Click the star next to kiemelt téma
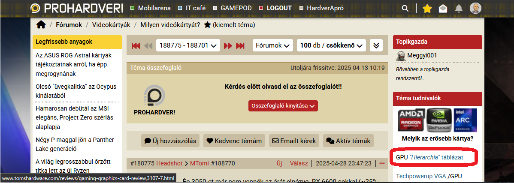Image resolution: width=514 pixels, height=183 pixels. tap(207, 25)
